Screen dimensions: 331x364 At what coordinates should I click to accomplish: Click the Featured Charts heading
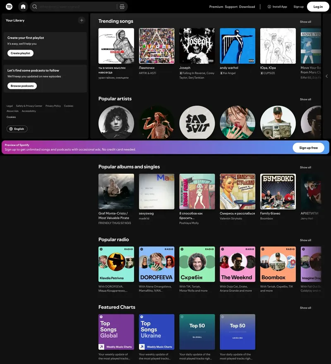pos(117,307)
